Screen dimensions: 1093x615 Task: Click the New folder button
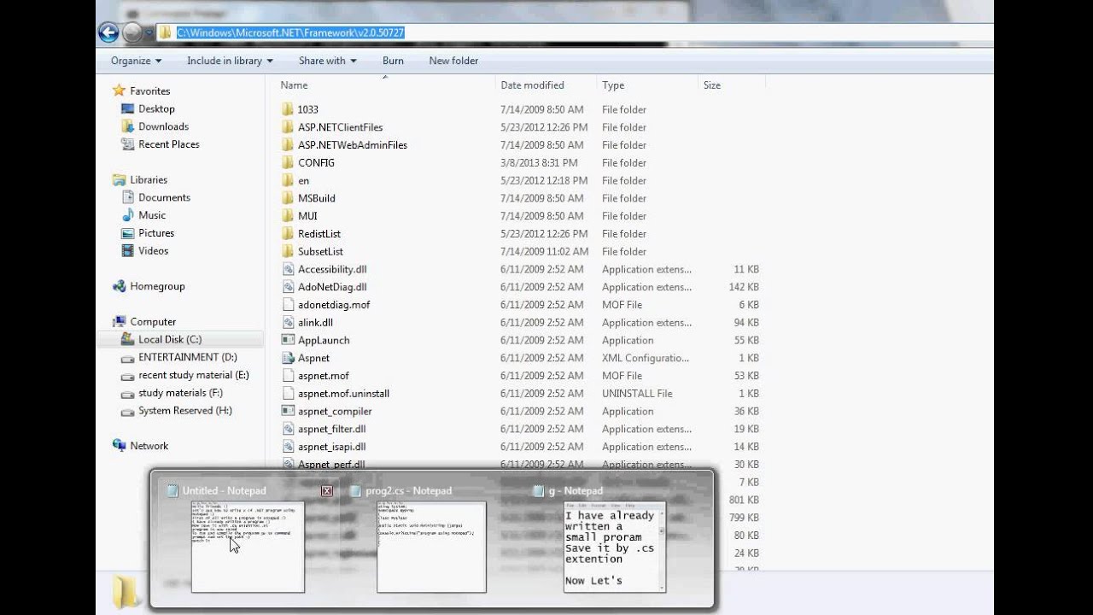point(453,61)
